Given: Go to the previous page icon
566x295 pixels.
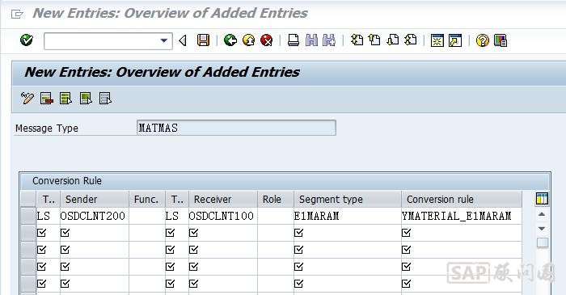Looking at the screenshot, I should [374, 40].
